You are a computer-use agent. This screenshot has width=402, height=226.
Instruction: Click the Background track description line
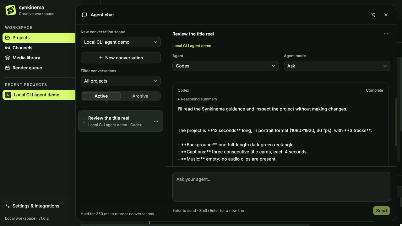236,145
